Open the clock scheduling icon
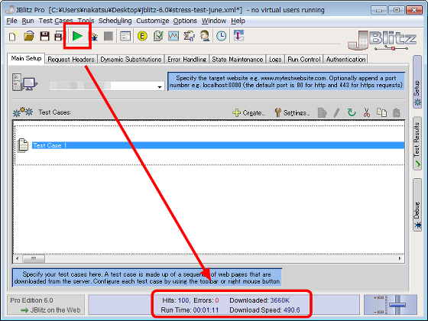This screenshot has width=428, height=321. pyautogui.click(x=222, y=36)
